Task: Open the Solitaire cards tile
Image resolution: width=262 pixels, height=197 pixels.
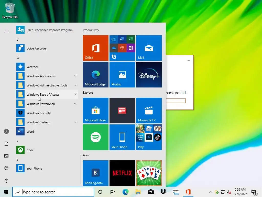Action: pos(149,173)
